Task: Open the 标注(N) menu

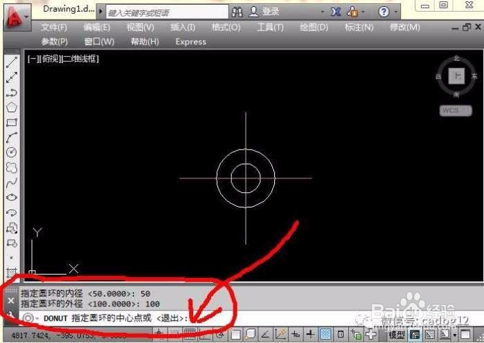Action: coord(359,28)
